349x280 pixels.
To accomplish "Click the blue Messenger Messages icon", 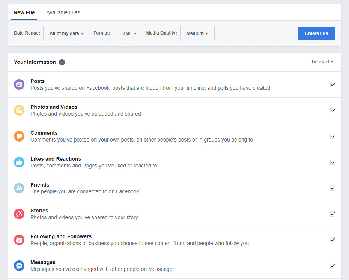I will click(x=19, y=266).
